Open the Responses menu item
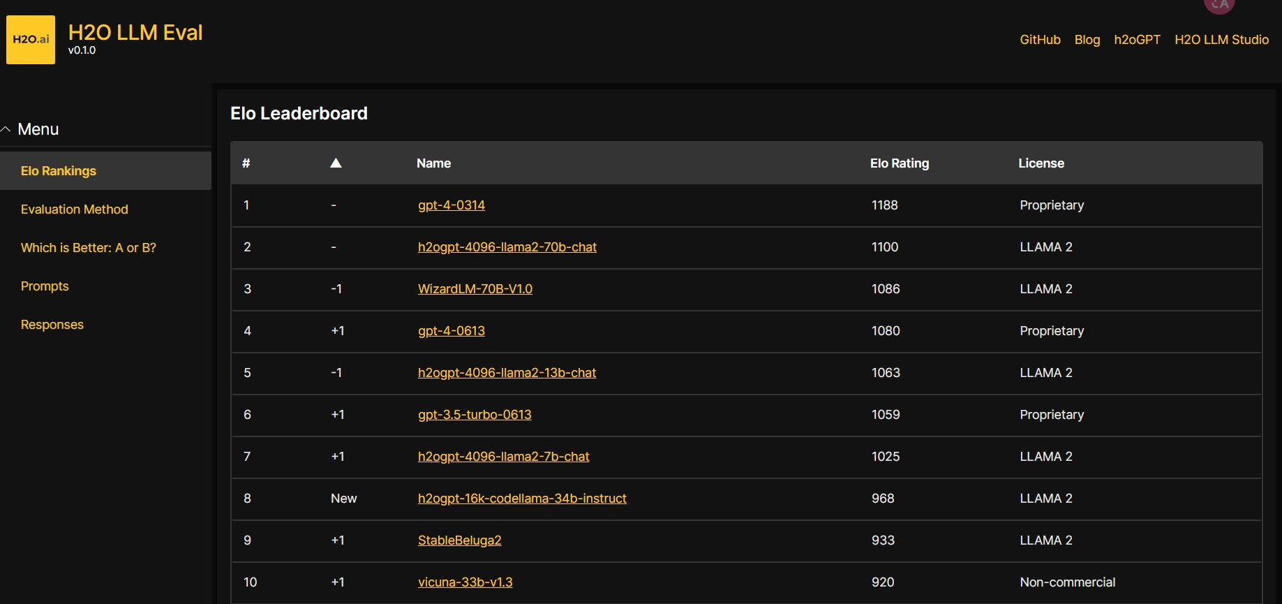This screenshot has height=604, width=1282. click(52, 325)
